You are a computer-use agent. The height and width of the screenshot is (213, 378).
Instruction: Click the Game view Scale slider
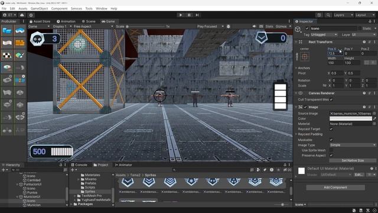(x=146, y=26)
